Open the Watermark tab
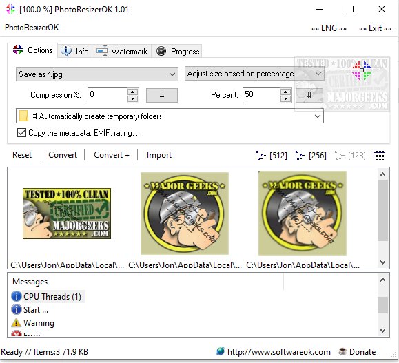399x363 pixels. point(122,51)
